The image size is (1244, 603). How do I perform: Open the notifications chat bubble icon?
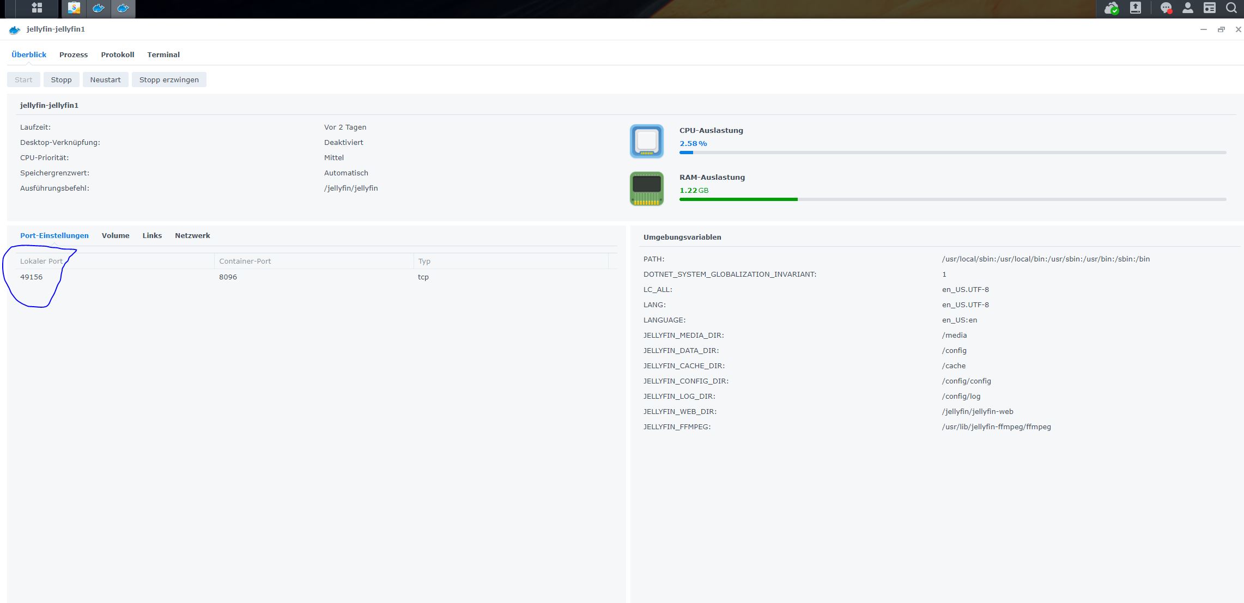pyautogui.click(x=1166, y=8)
